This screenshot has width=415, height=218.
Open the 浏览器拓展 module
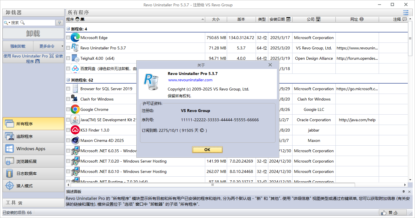pos(33,161)
